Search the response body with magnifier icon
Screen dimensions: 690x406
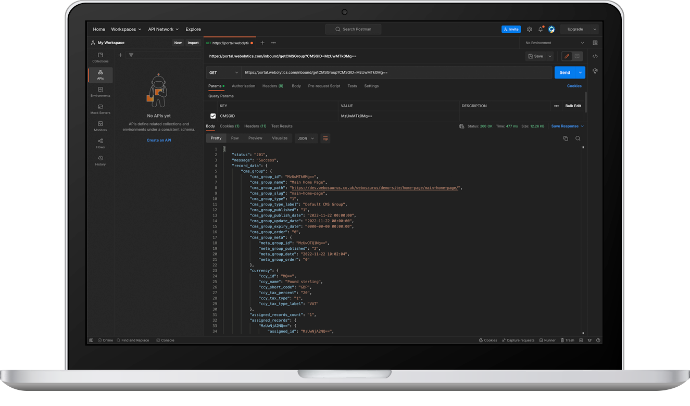pyautogui.click(x=578, y=138)
